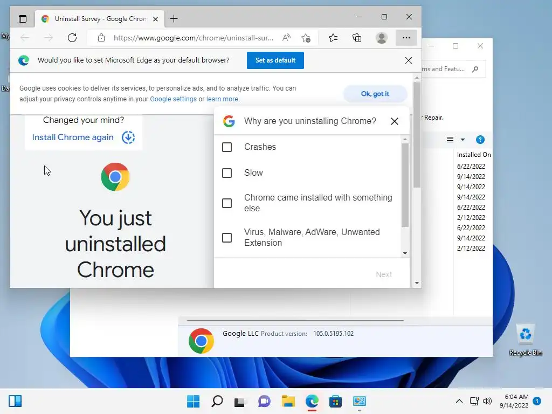Open Microsoft Store from taskbar
The width and height of the screenshot is (552, 414).
(335, 401)
